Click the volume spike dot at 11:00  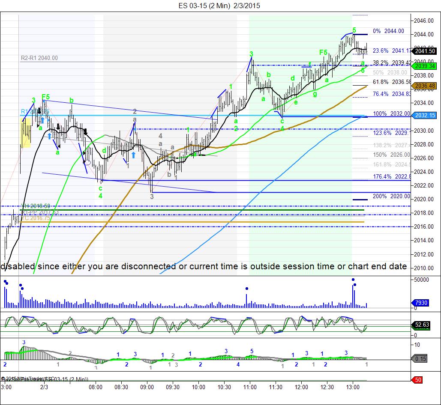(247, 289)
